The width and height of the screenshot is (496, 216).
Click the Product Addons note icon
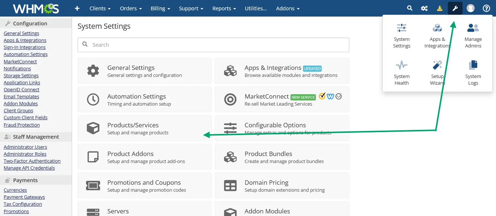[x=93, y=157]
